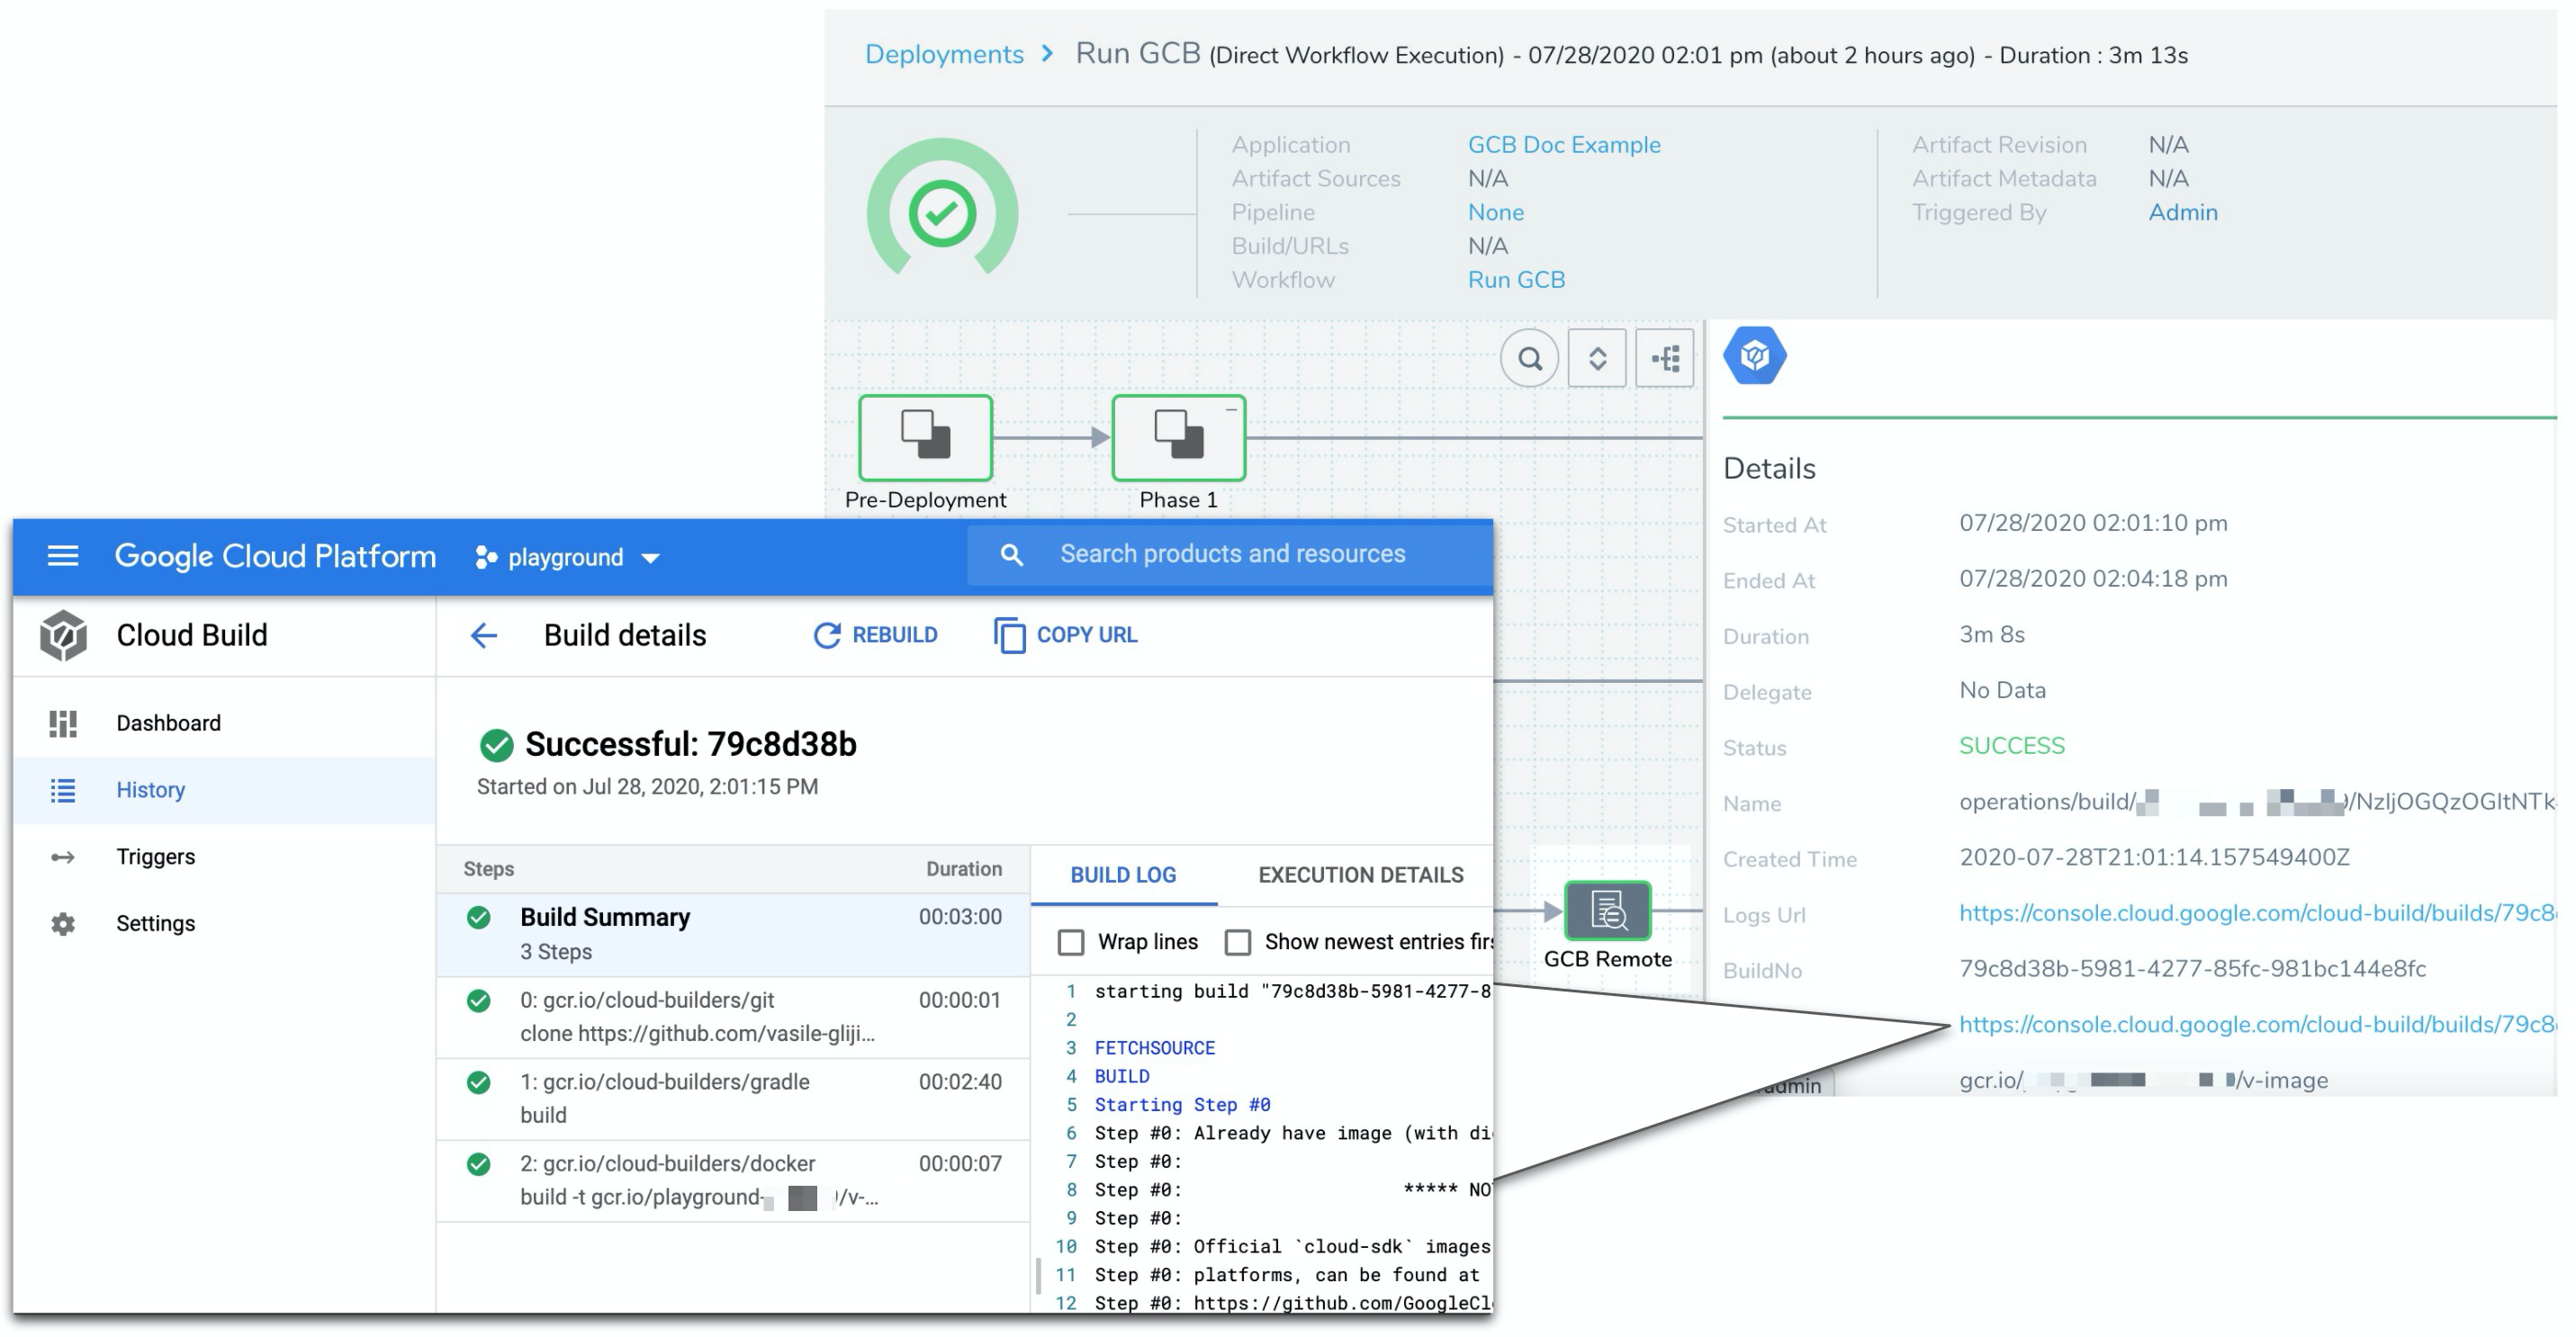Click the green success check beside 79c8d38b
The width and height of the screenshot is (2576, 1337).
point(496,746)
